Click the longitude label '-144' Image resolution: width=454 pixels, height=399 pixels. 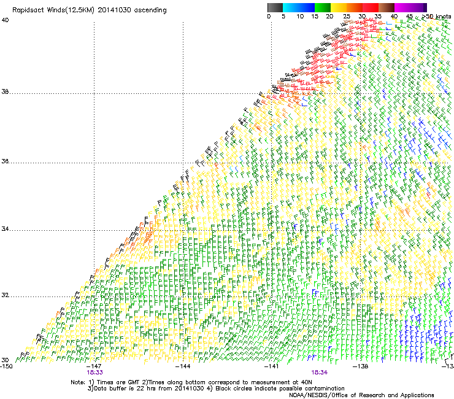point(183,366)
